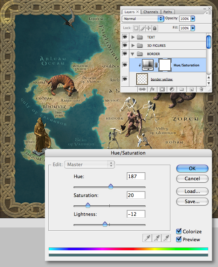Select the Hue/Saturation adjustment thumbnail

148,65
